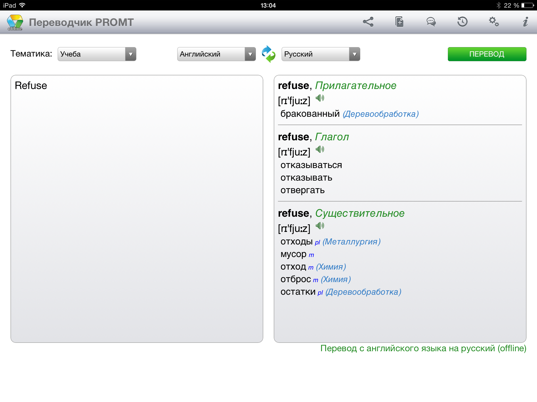Click the arrow of the Английский combo box

[250, 54]
